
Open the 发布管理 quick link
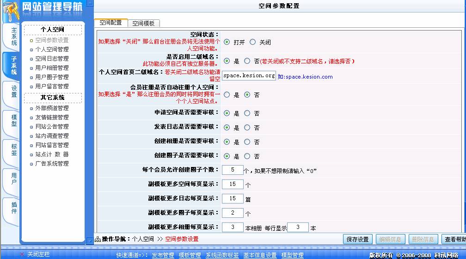[163, 255]
